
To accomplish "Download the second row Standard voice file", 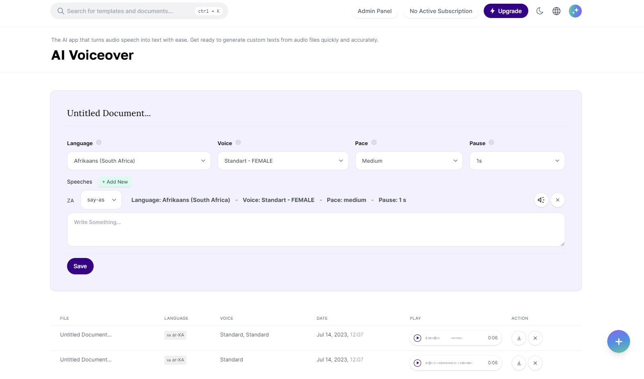I will click(519, 363).
